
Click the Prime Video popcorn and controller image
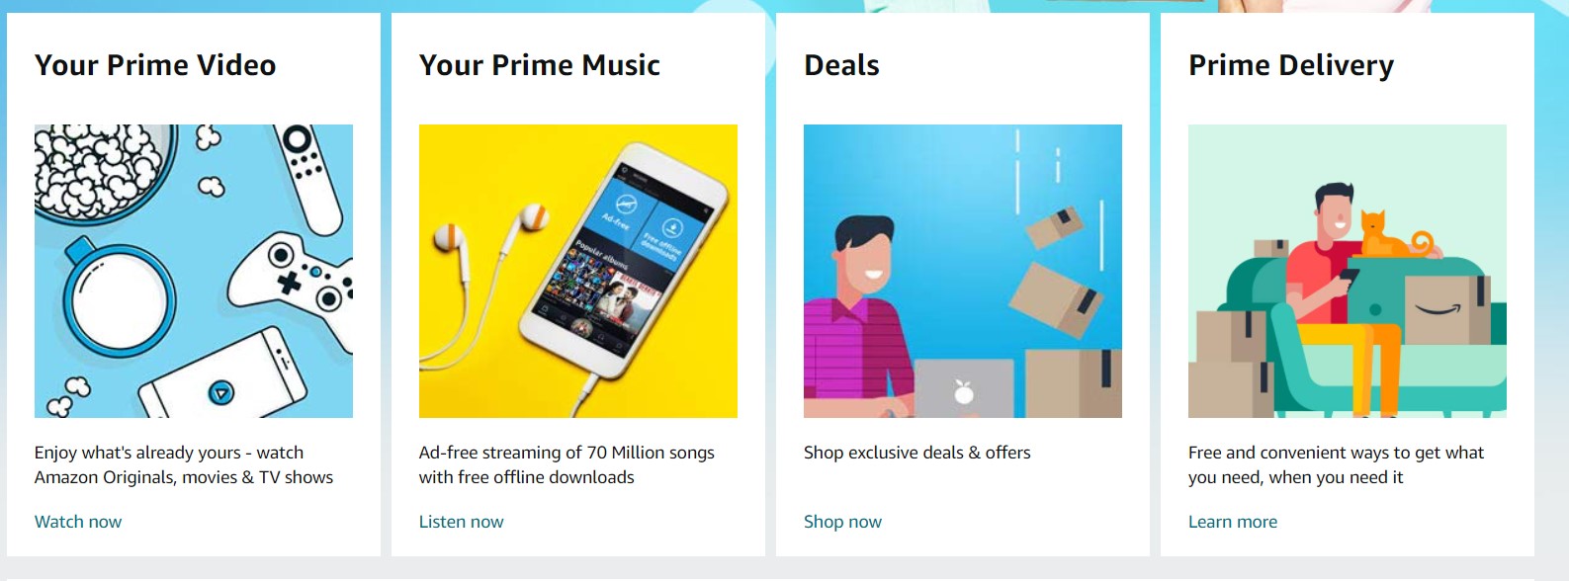[194, 271]
